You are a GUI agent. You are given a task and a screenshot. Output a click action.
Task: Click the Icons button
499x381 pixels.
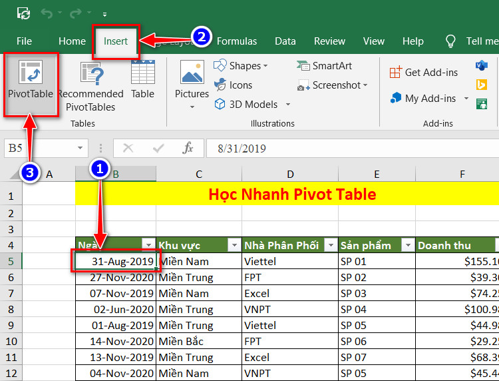(233, 85)
